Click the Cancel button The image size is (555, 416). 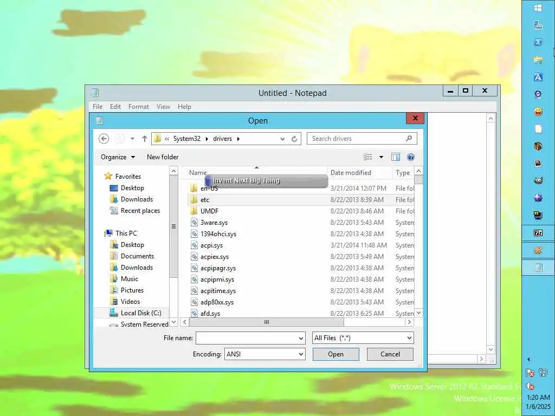pyautogui.click(x=390, y=354)
